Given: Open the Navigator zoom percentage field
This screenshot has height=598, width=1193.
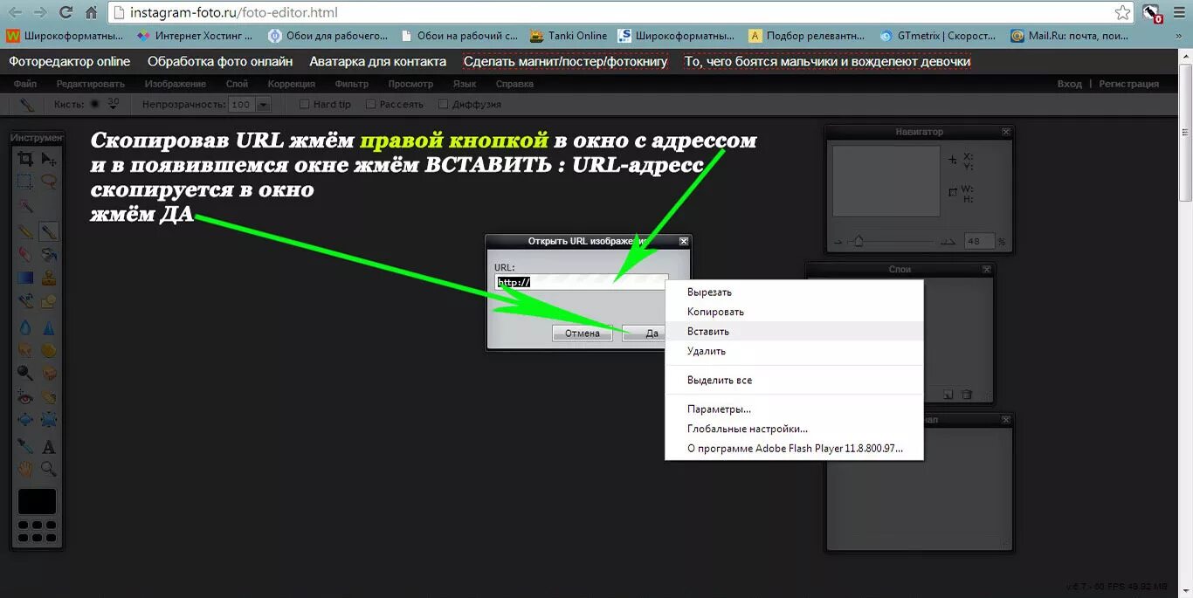Looking at the screenshot, I should [979, 240].
